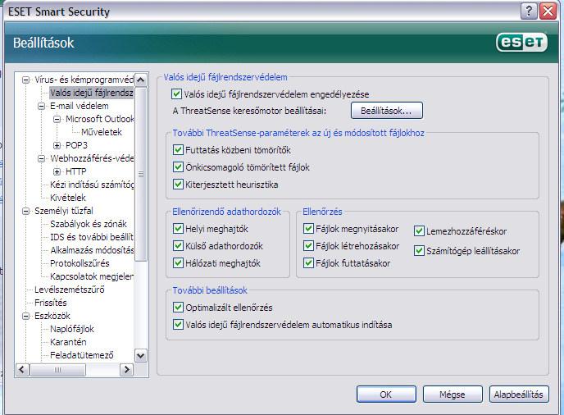Collapse the Microsoft Outlook node
The height and width of the screenshot is (415, 564).
pyautogui.click(x=57, y=119)
